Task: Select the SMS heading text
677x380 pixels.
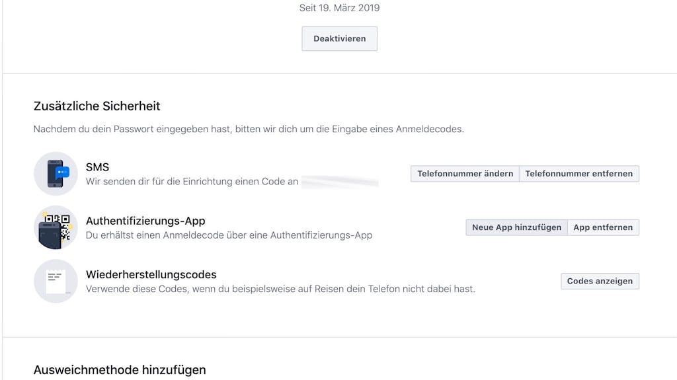Action: [98, 167]
